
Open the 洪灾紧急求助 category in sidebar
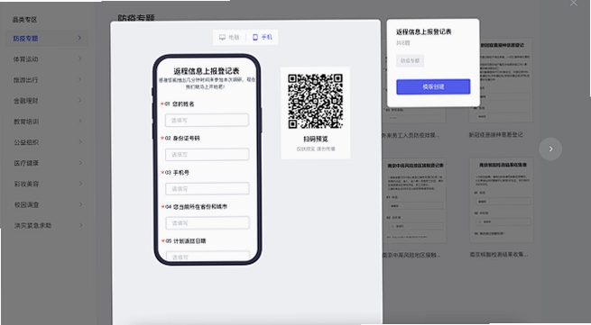point(48,225)
